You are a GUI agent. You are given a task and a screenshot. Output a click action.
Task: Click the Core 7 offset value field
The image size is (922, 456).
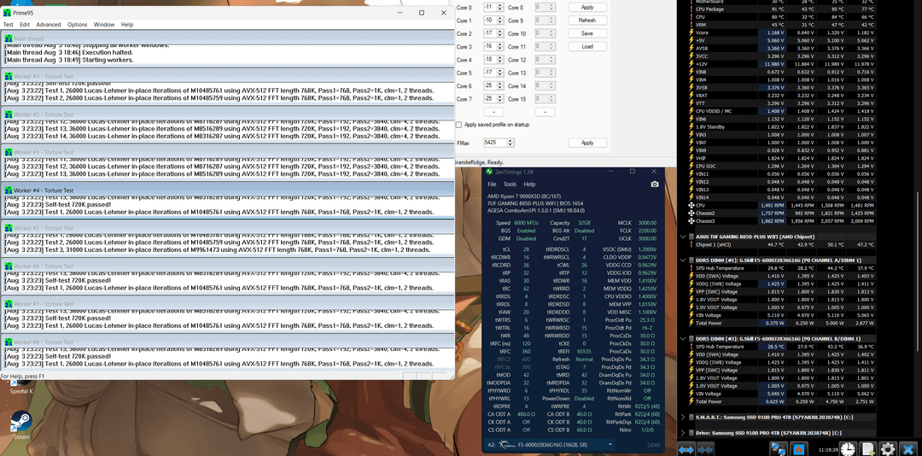coord(489,99)
